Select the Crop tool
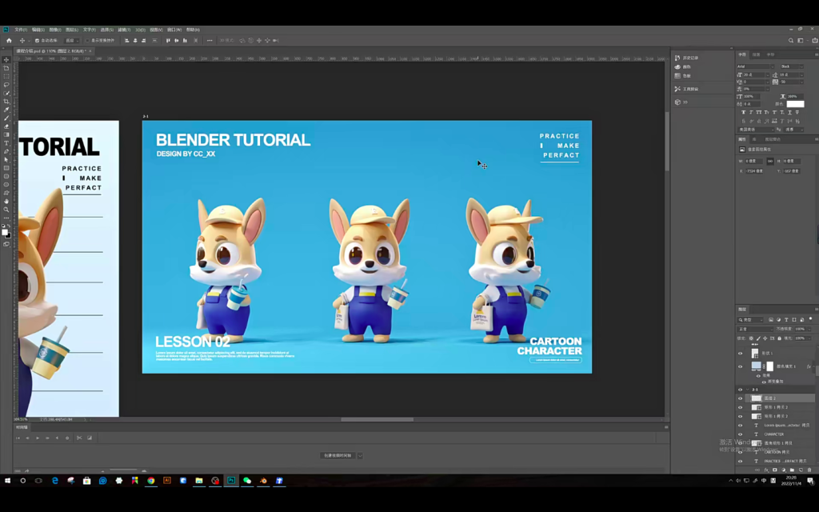 tap(6, 102)
